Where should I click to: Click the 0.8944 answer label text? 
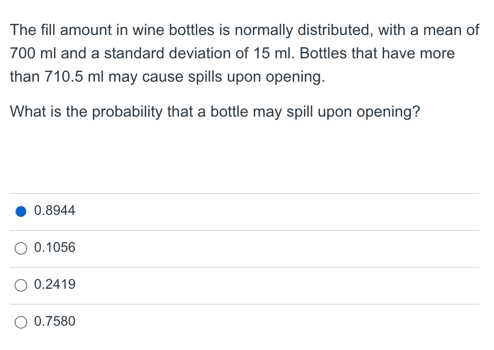tap(54, 210)
